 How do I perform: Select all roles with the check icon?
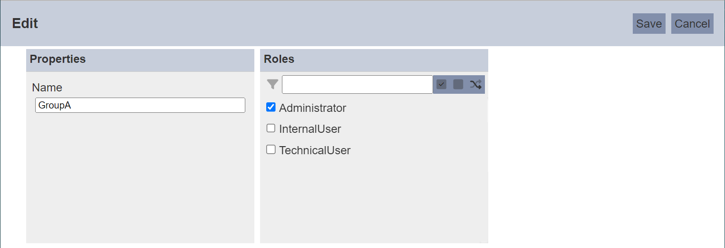442,85
